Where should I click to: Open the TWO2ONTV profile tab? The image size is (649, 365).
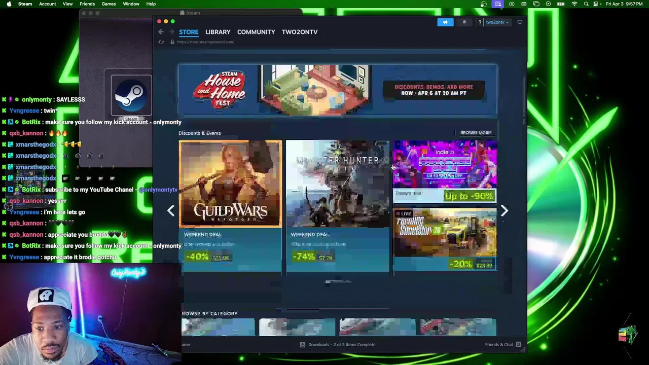pos(300,32)
